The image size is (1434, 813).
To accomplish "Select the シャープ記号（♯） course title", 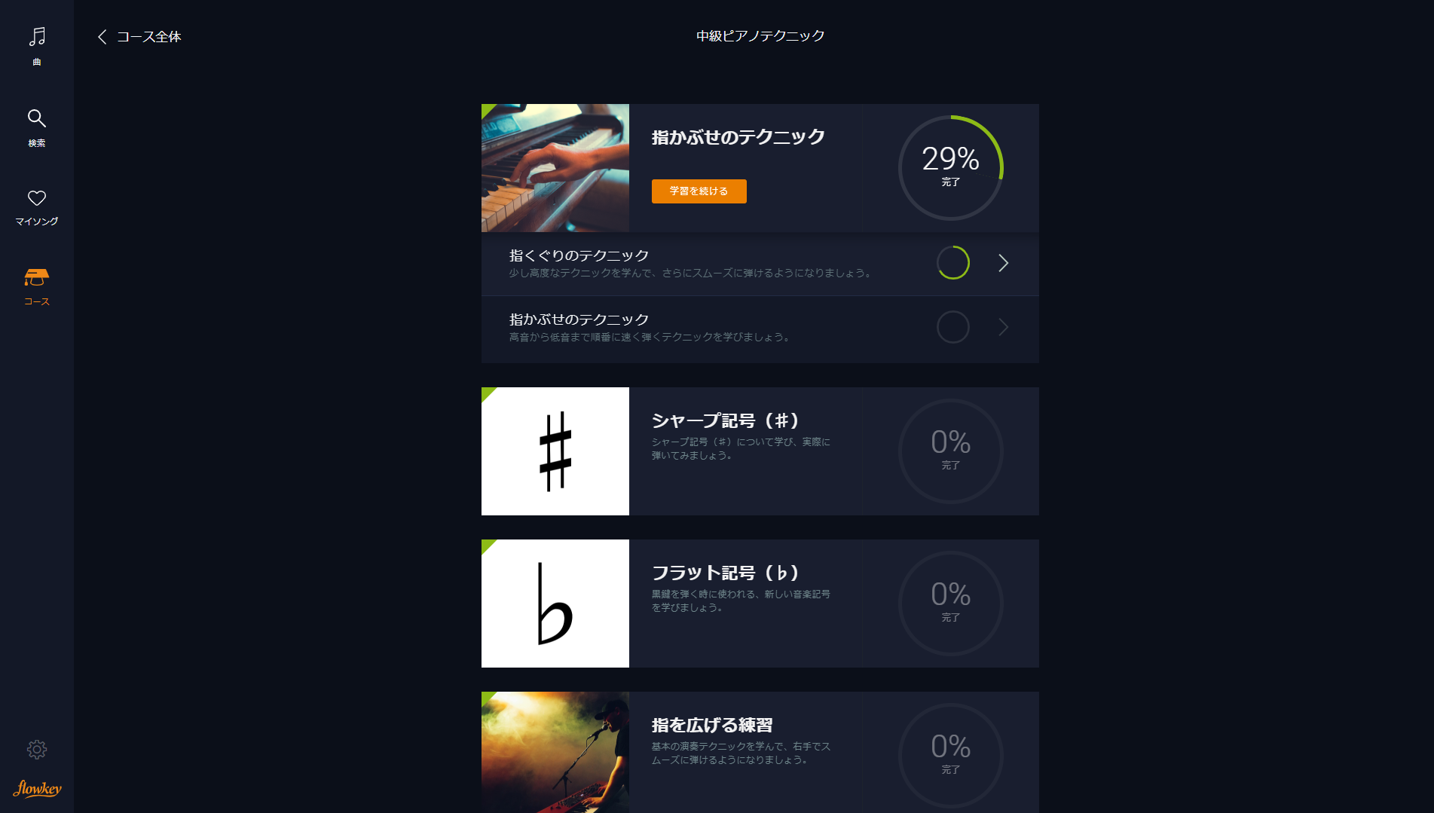I will coord(725,420).
